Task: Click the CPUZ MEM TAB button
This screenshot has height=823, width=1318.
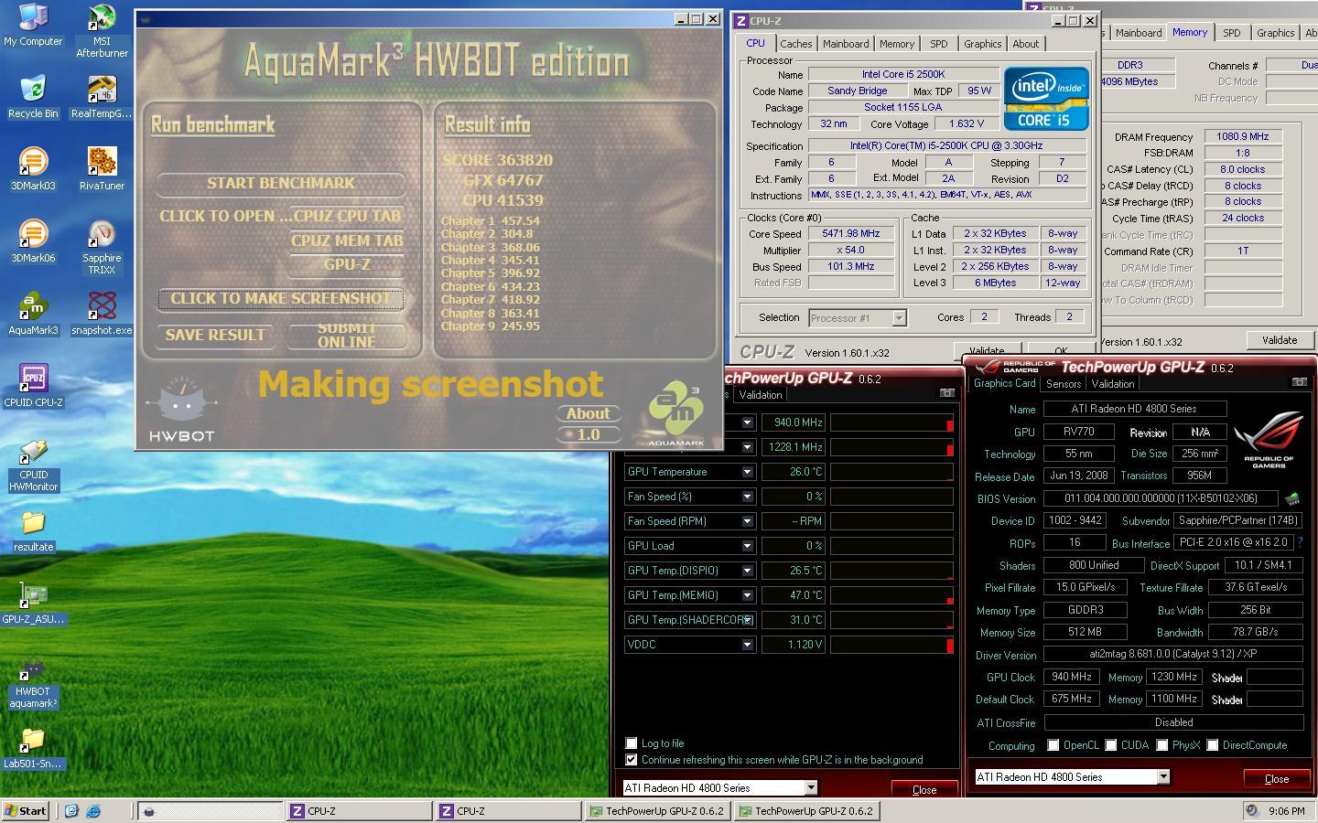Action: pos(347,240)
